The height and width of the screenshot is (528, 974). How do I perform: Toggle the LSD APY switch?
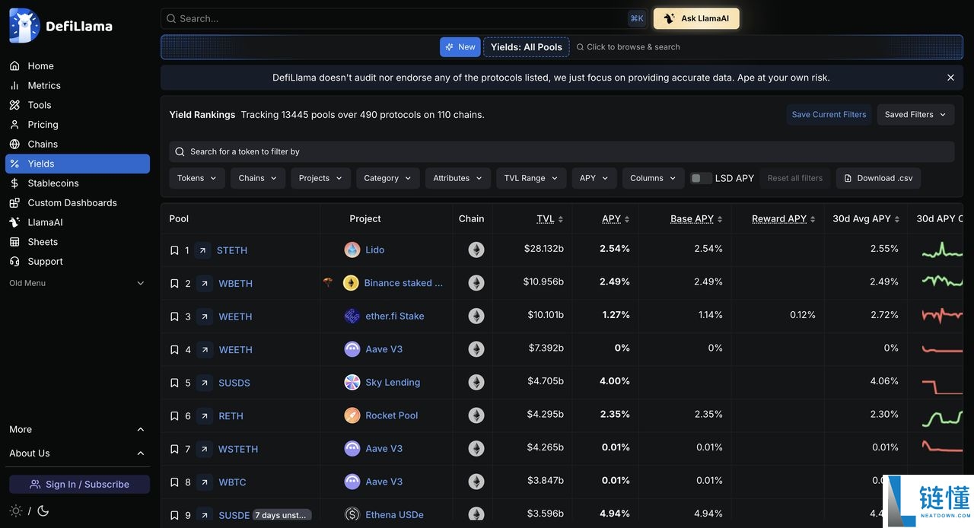point(701,178)
